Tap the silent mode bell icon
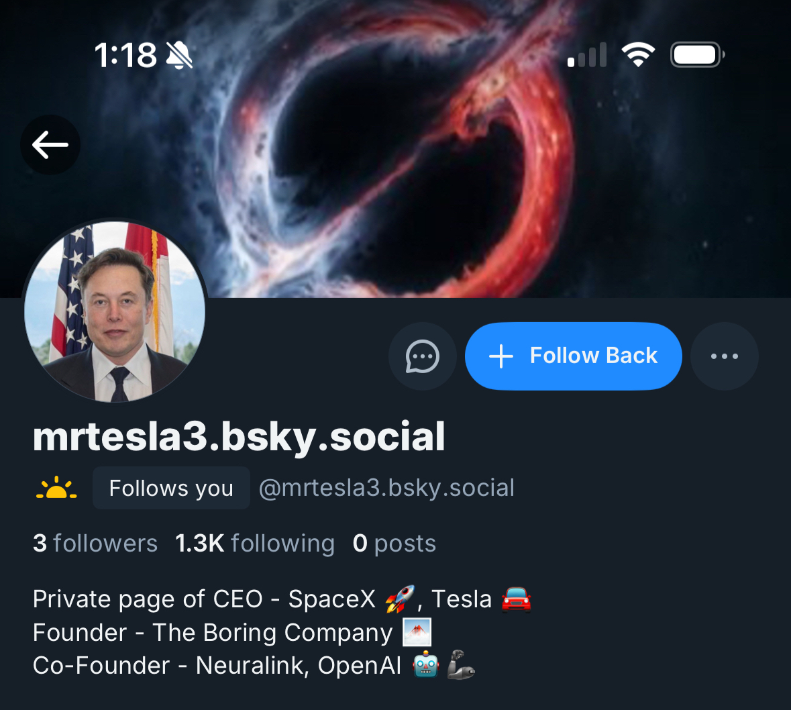This screenshot has height=710, width=791. (x=179, y=55)
